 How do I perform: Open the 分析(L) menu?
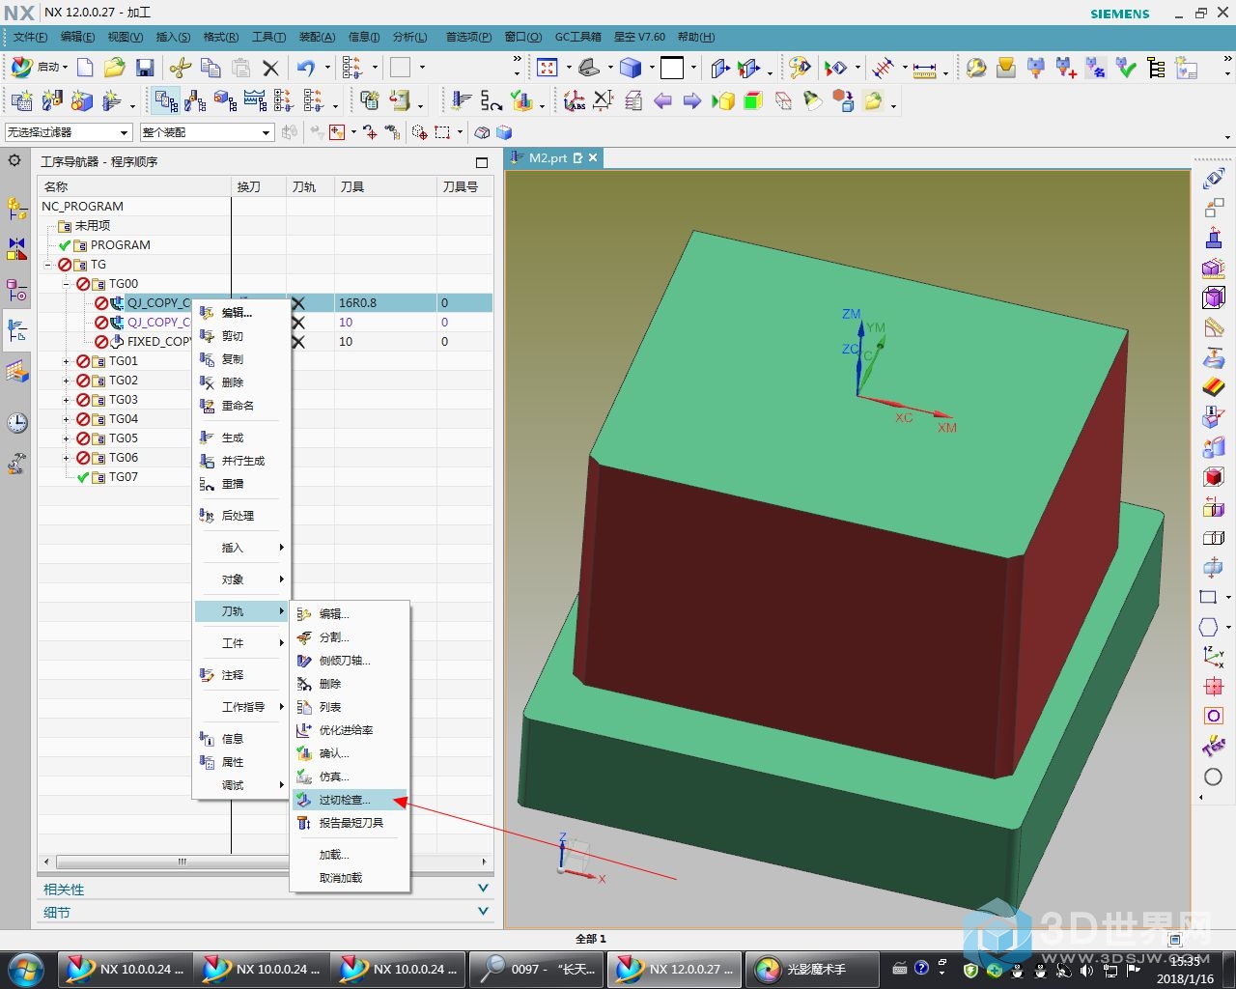pyautogui.click(x=409, y=37)
